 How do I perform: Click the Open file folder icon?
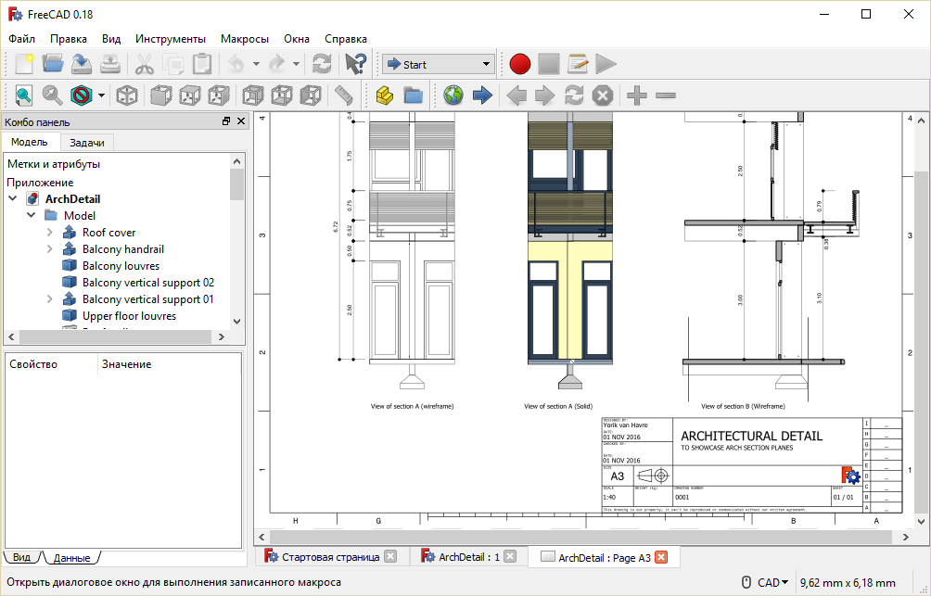[x=53, y=64]
